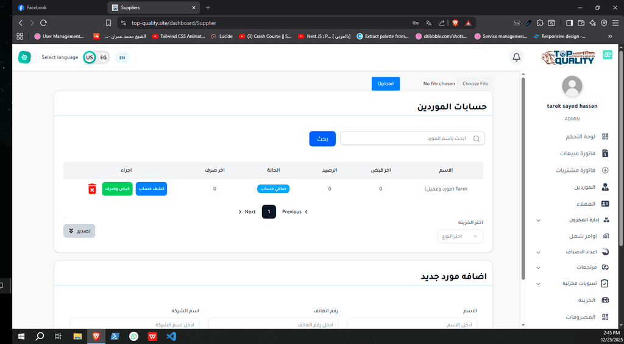Show more bookmarks chevron
Image resolution: width=624 pixels, height=344 pixels.
(x=610, y=36)
